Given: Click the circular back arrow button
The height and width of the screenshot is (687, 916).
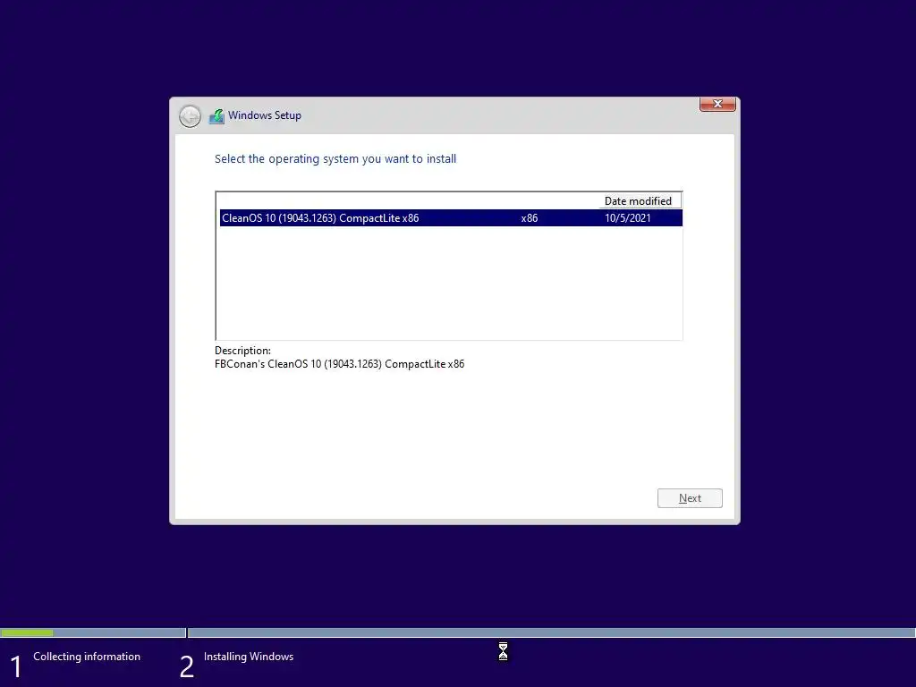Looking at the screenshot, I should 190,116.
